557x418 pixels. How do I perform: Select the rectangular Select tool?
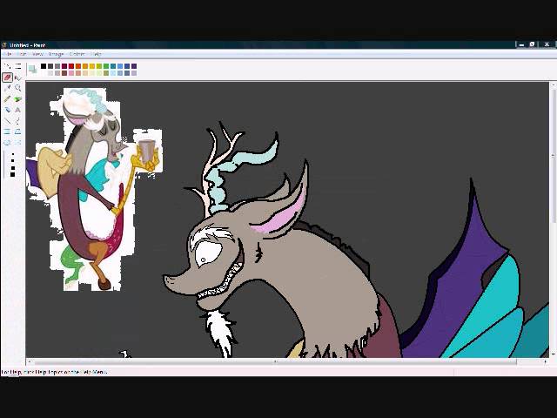click(x=18, y=66)
